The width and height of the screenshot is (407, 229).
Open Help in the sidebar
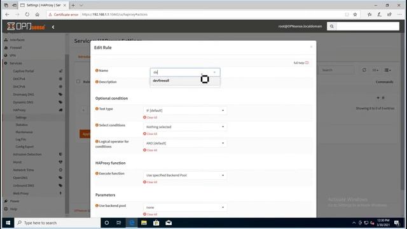[x=13, y=209]
